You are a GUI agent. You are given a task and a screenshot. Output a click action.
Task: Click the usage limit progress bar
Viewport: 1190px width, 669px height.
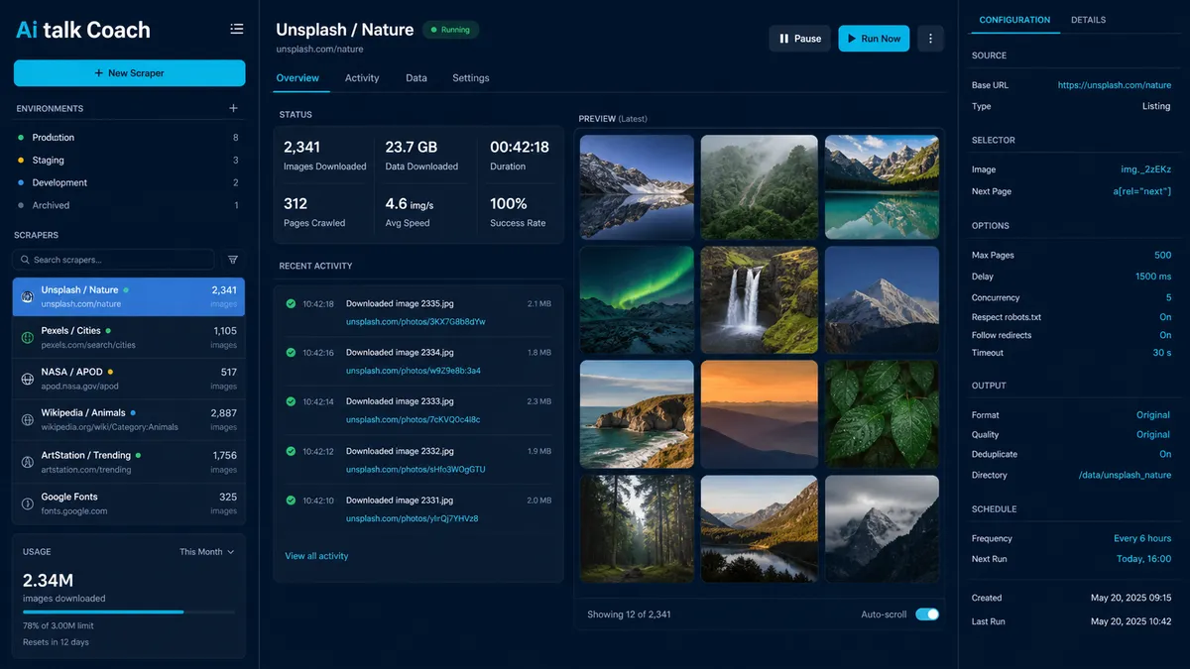(129, 612)
